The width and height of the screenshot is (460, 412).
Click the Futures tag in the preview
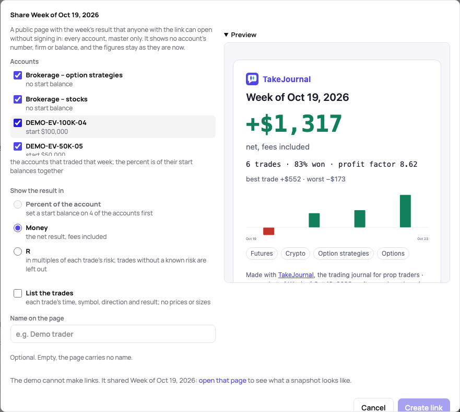click(x=262, y=254)
